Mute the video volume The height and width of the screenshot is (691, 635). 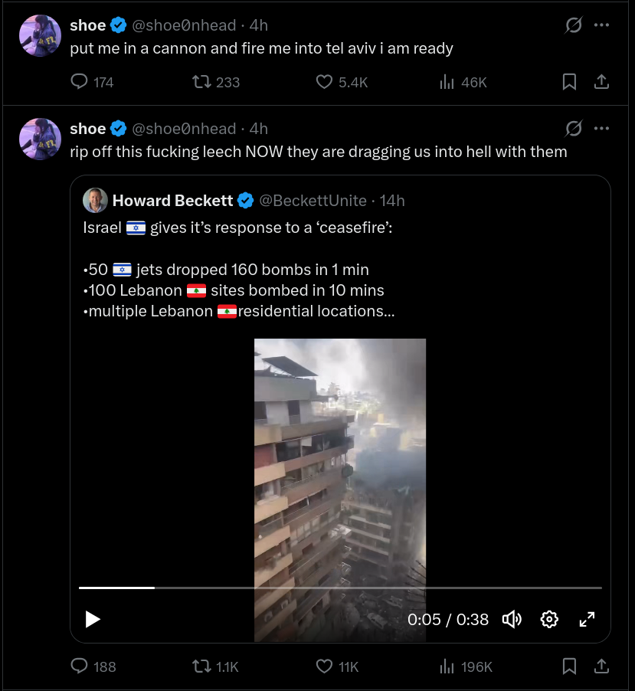(512, 619)
